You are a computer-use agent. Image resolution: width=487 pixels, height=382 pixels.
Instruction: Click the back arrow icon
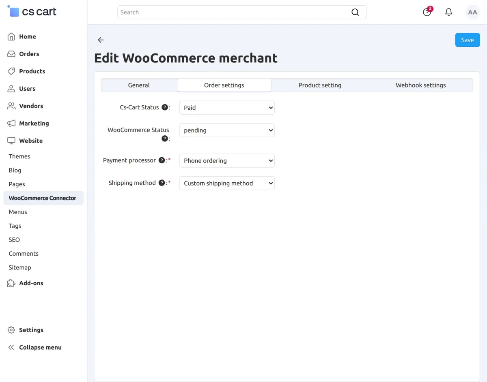(x=101, y=40)
